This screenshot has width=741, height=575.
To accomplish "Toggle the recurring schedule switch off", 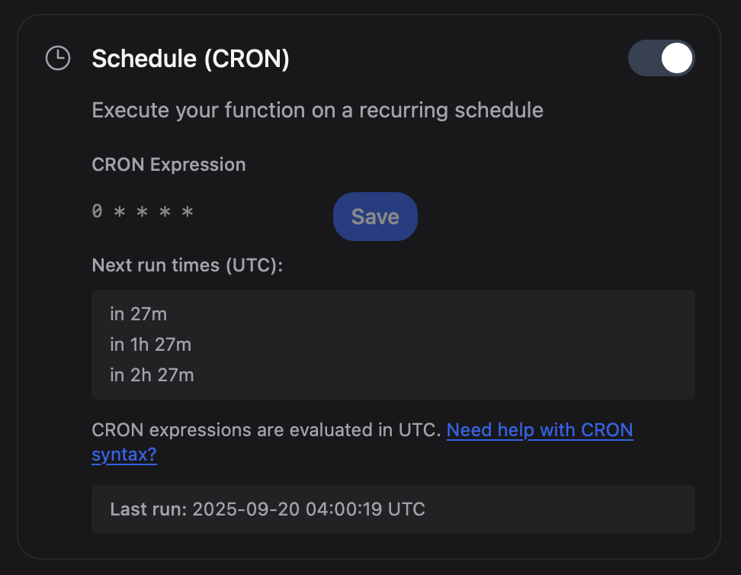I will [x=661, y=58].
